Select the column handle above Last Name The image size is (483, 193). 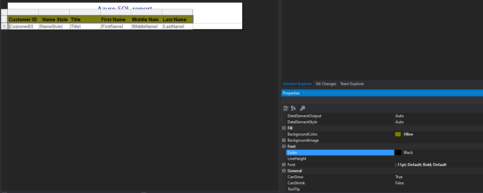[x=177, y=12]
